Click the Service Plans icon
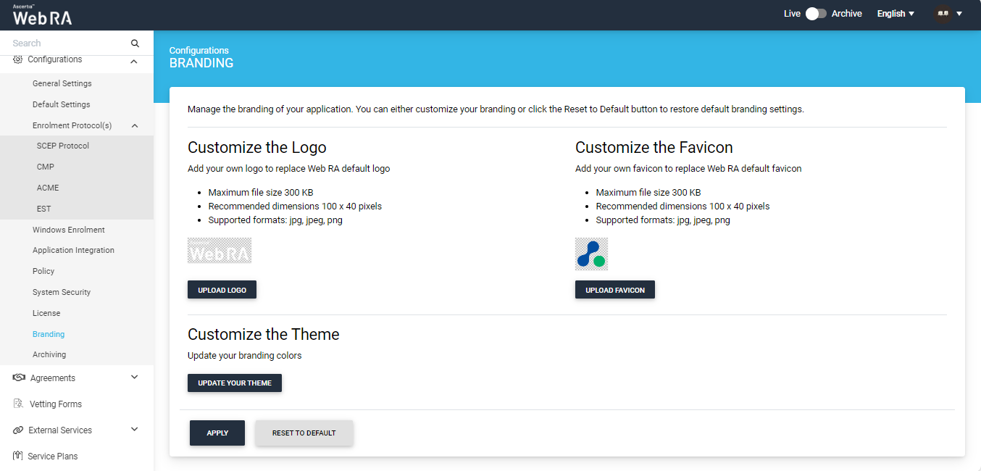Screen dimensions: 981x471 coord(18,457)
